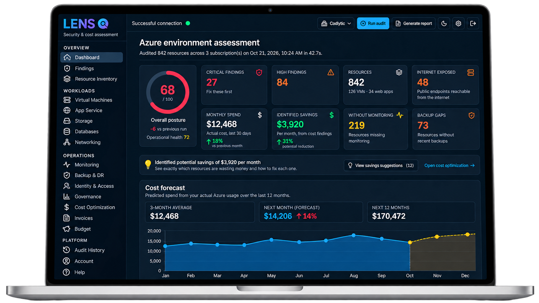
Task: Click Virtual Machines server icon
Action: tap(67, 100)
